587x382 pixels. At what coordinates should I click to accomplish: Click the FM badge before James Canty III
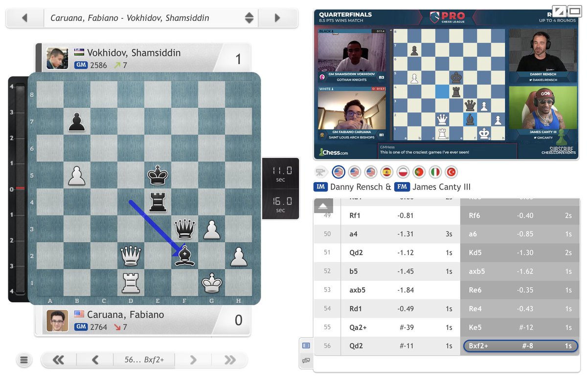click(x=402, y=187)
